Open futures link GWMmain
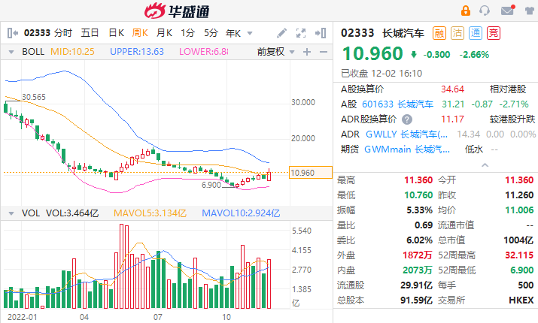This screenshot has height=323, width=538. tap(407, 149)
